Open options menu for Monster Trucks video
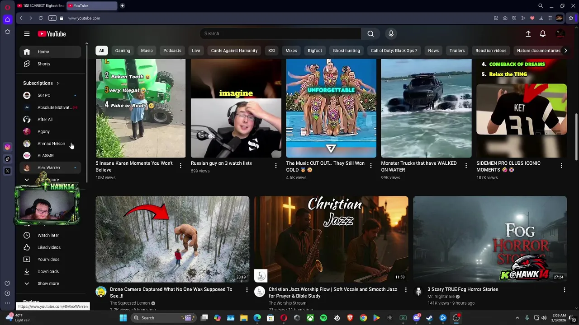Viewport: 579px width, 325px height. [466, 166]
